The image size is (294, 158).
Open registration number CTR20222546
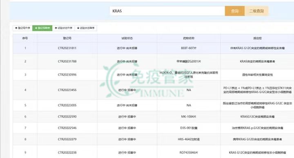pos(67,128)
